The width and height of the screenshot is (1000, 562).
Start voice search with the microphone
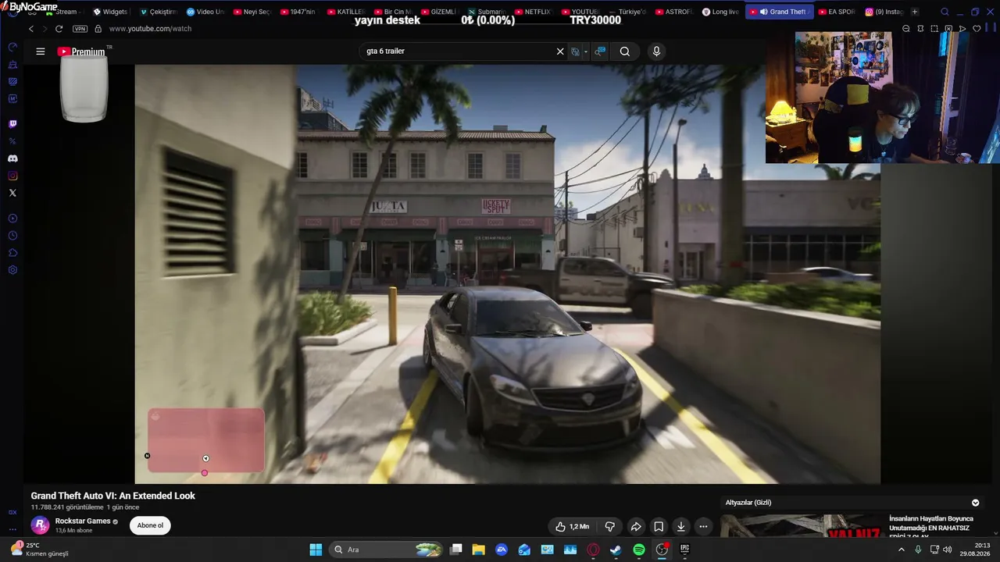656,52
